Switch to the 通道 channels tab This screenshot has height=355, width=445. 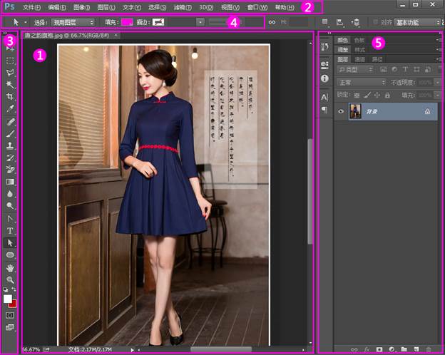[359, 59]
